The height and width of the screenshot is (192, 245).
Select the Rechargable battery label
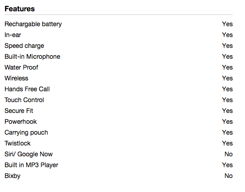point(33,24)
